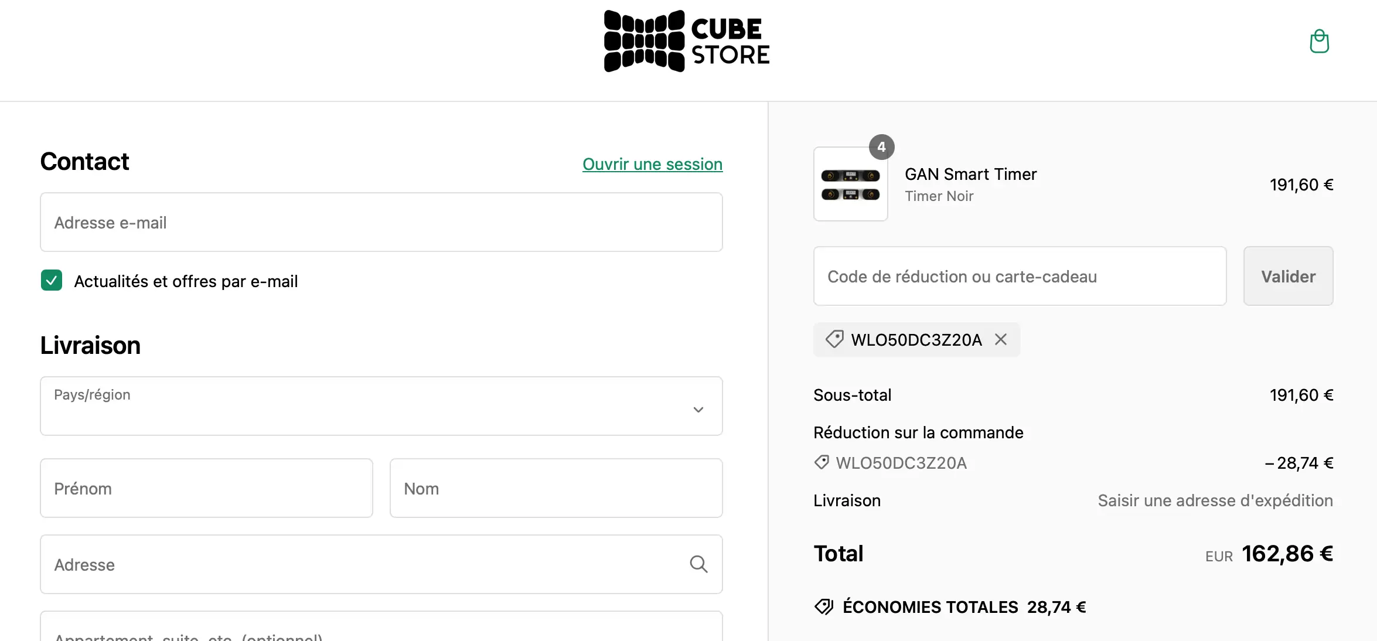
Task: Open the shopping bag cart icon
Action: pyautogui.click(x=1319, y=42)
